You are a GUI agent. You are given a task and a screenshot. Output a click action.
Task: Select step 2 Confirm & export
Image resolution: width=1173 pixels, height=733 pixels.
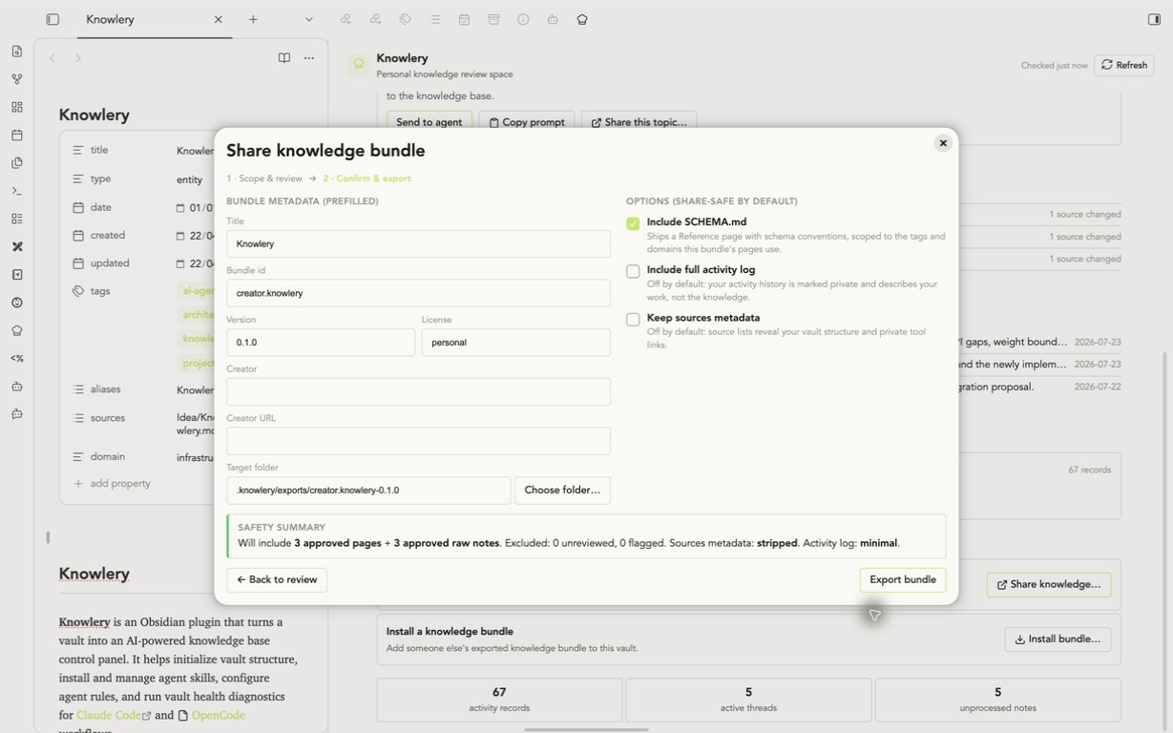367,178
